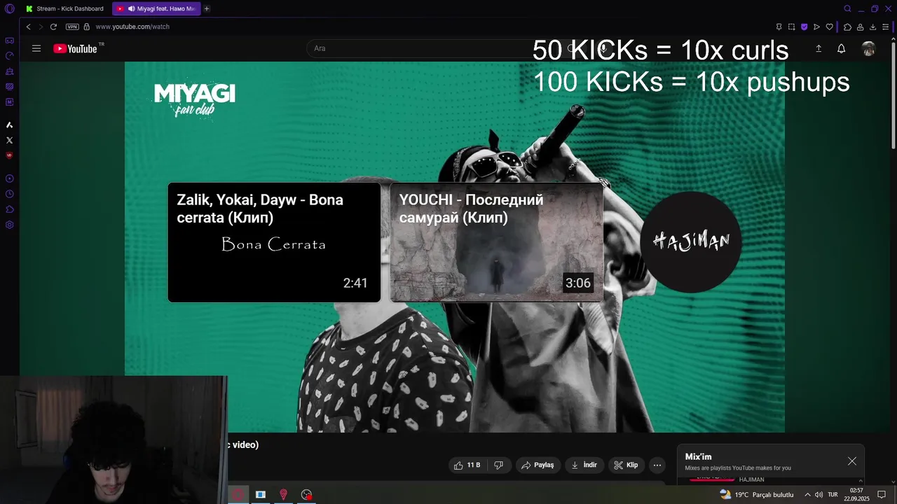Open the Opera GX main menu logo
This screenshot has width=897, height=504.
[10, 8]
